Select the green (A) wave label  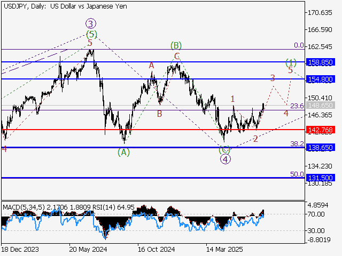click(x=123, y=151)
